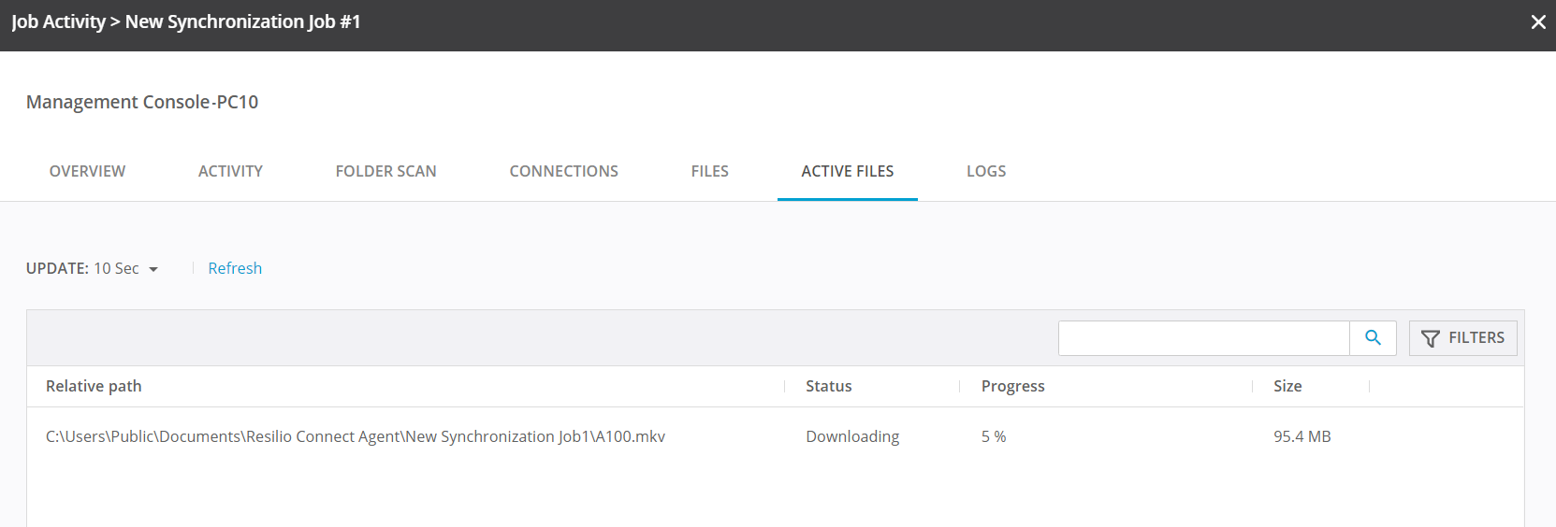Sort by the Progress column header
This screenshot has height=527, width=1556.
[1012, 387]
